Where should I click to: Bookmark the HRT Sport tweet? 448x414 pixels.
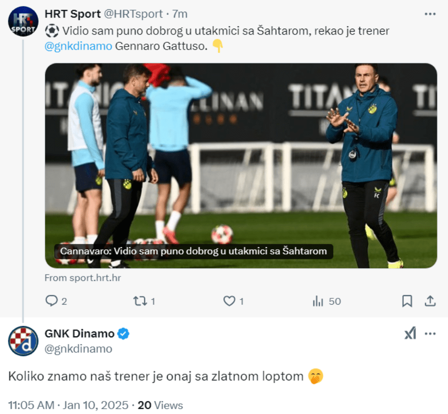coord(407,301)
